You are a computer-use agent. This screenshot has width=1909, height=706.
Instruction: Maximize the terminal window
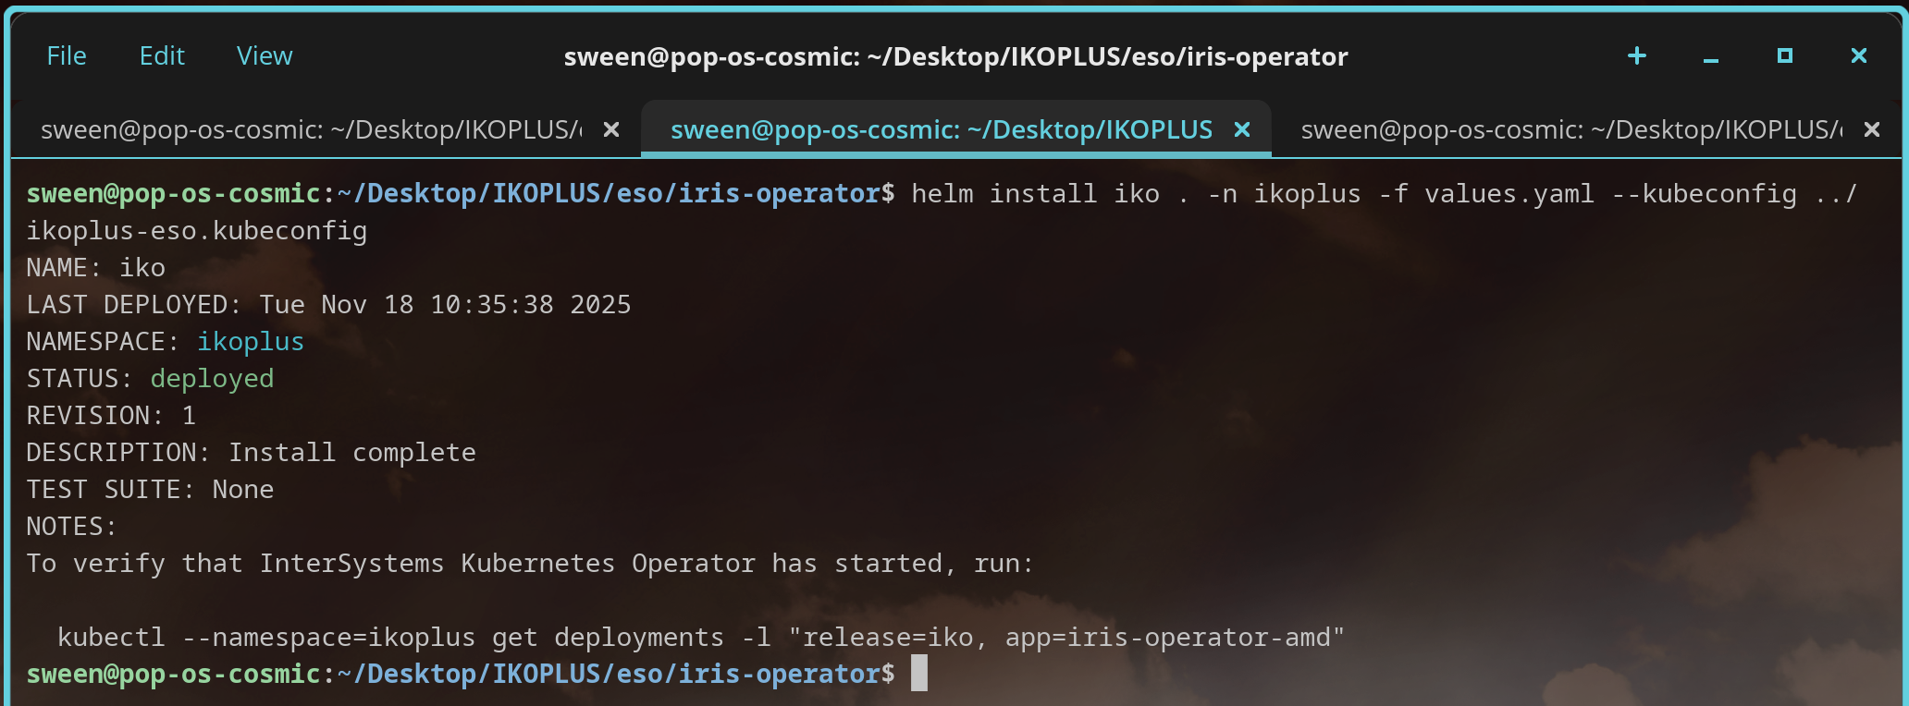point(1784,56)
